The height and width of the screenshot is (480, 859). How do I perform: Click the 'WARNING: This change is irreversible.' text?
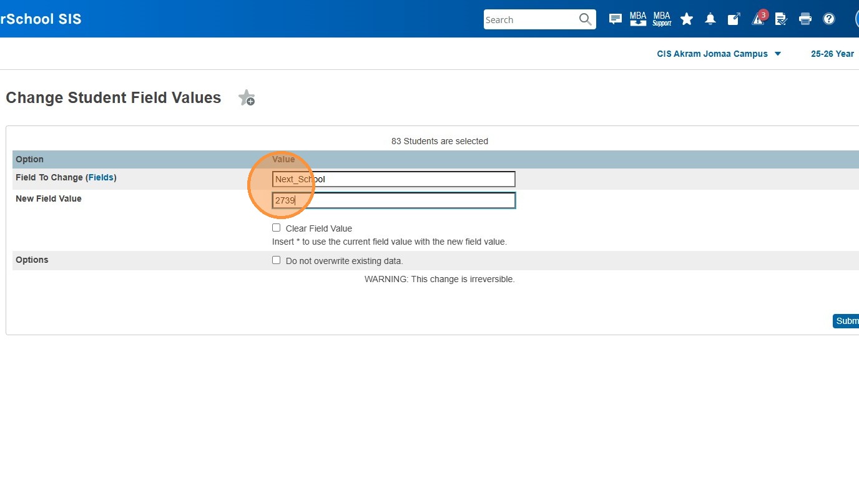(x=439, y=279)
